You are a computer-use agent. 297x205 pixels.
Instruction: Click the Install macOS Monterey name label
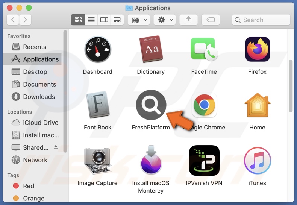151,187
